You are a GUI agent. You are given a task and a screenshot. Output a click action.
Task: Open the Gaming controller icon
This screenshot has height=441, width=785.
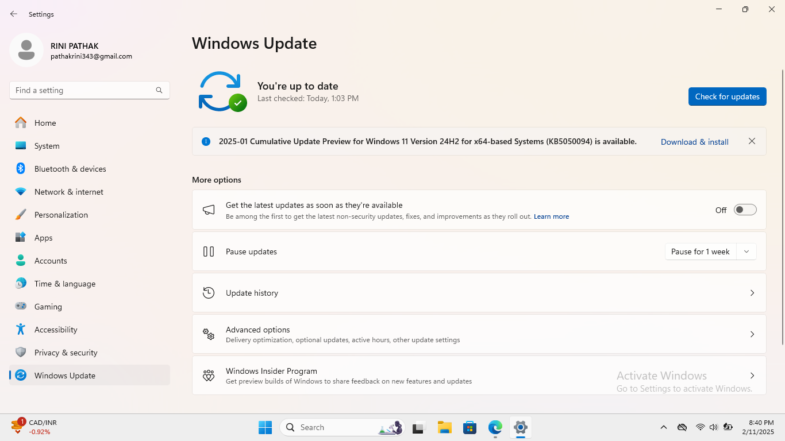(x=21, y=307)
